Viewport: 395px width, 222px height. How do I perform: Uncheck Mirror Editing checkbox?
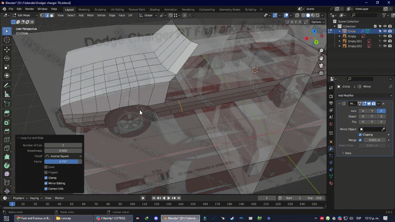[x=46, y=183]
